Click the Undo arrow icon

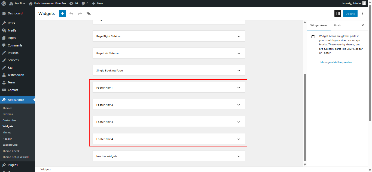pyautogui.click(x=71, y=13)
